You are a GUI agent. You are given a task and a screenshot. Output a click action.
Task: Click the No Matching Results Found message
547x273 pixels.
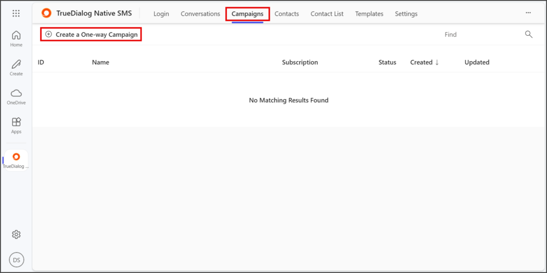[288, 100]
